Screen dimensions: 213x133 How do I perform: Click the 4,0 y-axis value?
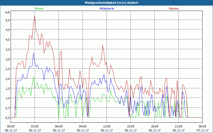8,40
